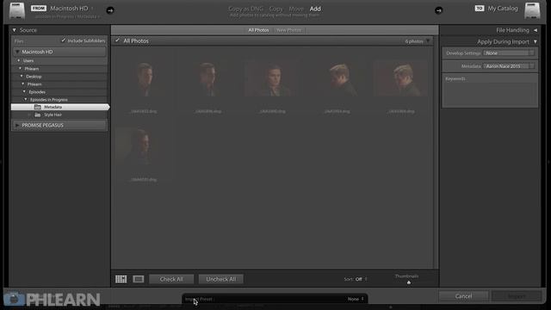Switch to New Photos tab

point(289,30)
